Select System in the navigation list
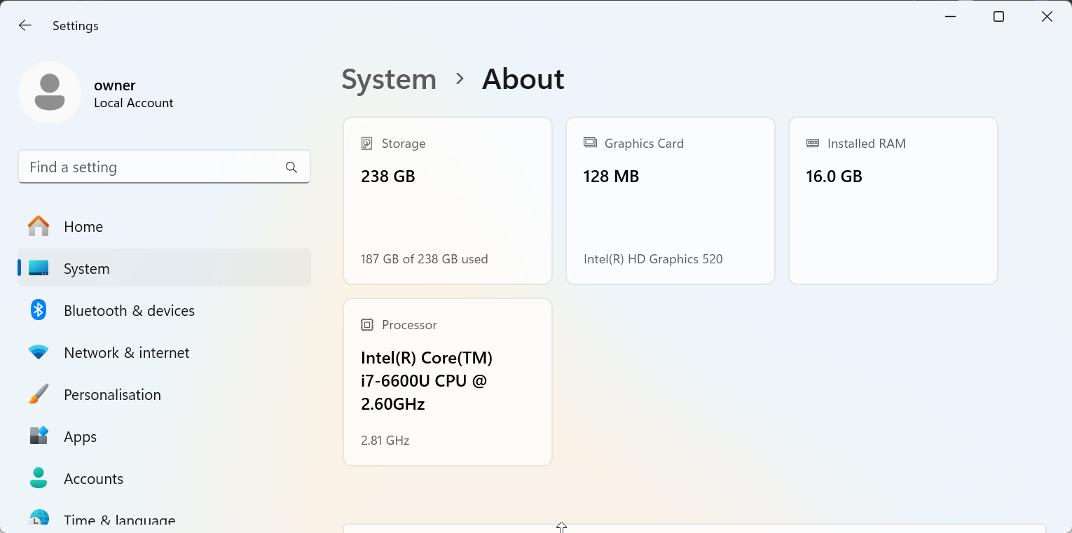This screenshot has width=1072, height=533. pos(86,269)
